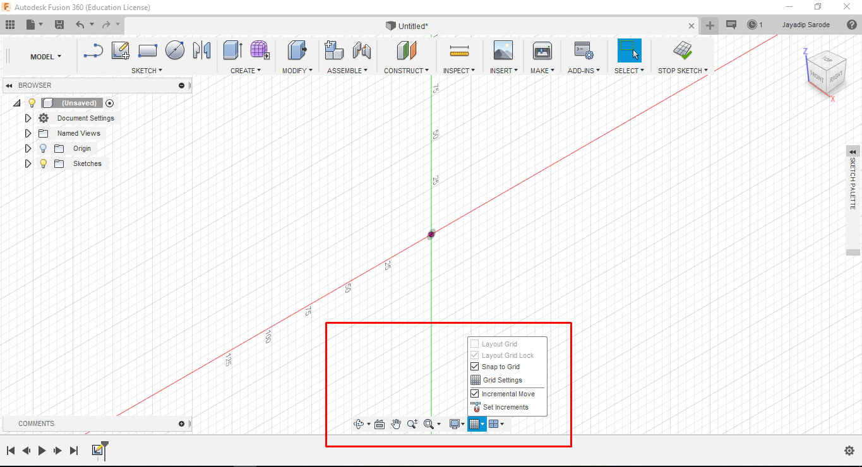
Task: Collapse the Unsaved root component
Action: coord(17,103)
